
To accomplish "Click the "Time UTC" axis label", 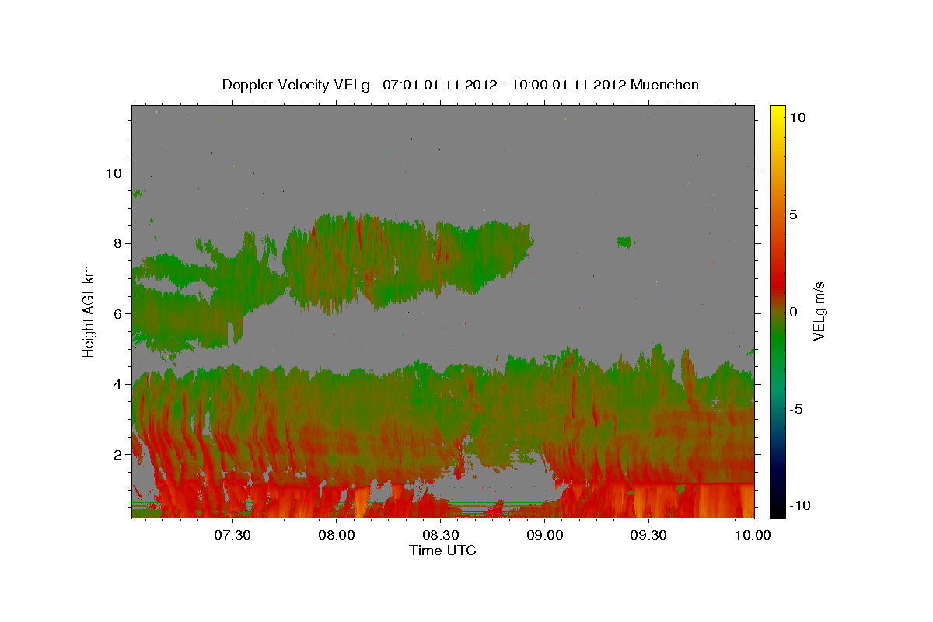I will 442,550.
